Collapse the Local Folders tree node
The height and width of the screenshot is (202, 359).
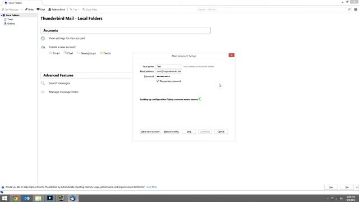pyautogui.click(x=1, y=15)
